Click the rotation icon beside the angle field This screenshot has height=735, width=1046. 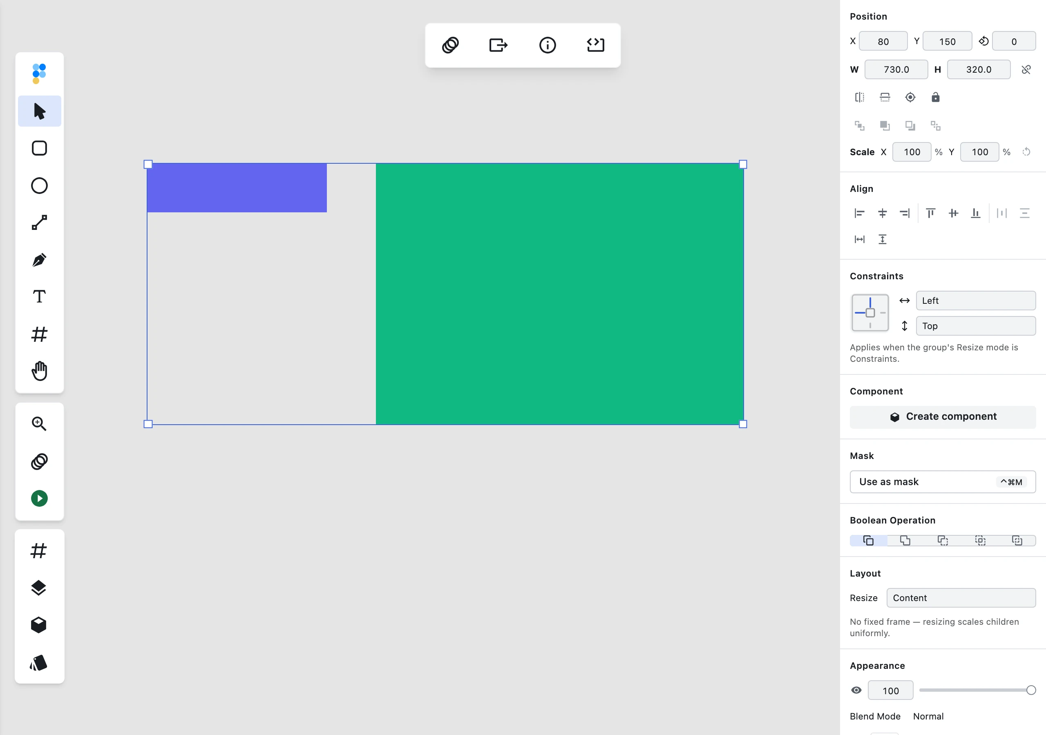(x=983, y=41)
